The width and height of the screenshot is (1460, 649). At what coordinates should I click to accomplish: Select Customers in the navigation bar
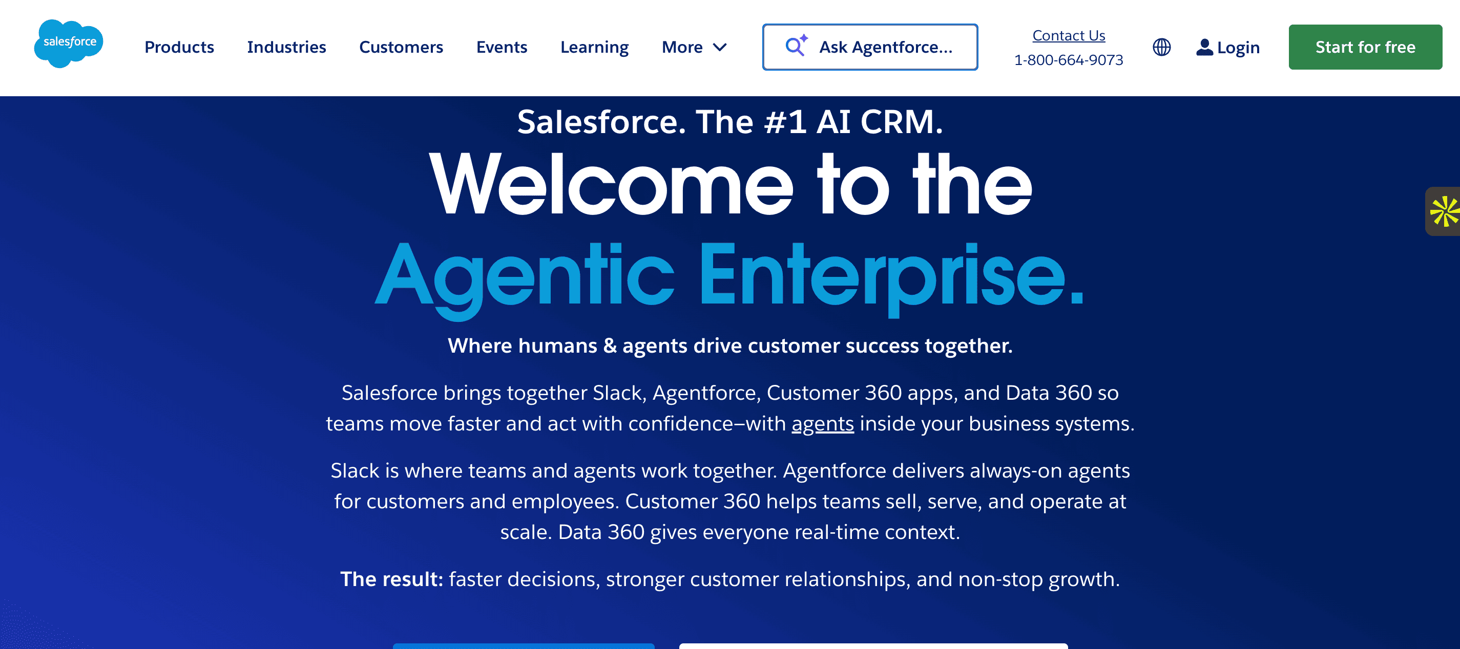(x=401, y=48)
